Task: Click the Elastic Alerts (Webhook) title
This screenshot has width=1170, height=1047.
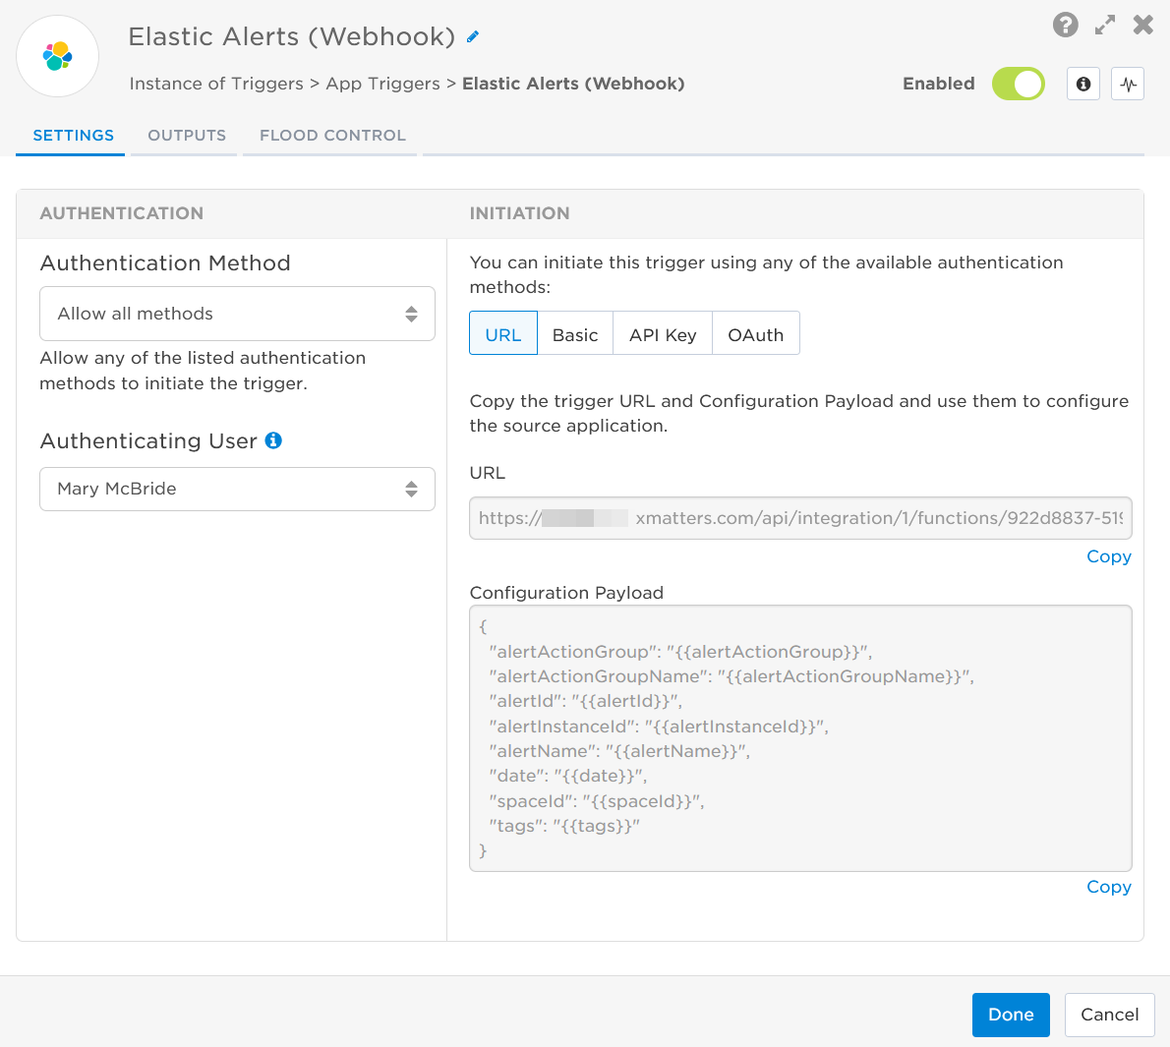Action: click(292, 36)
